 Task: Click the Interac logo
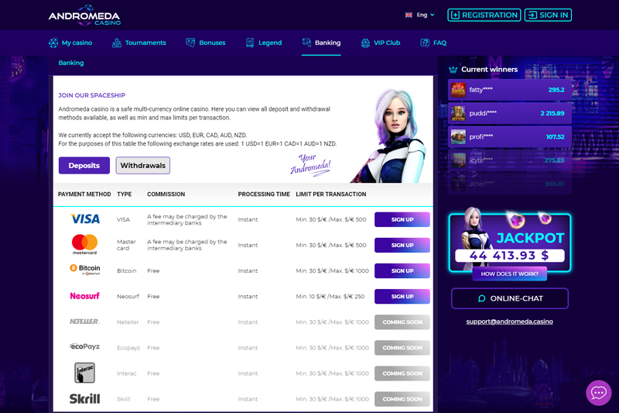pyautogui.click(x=85, y=373)
